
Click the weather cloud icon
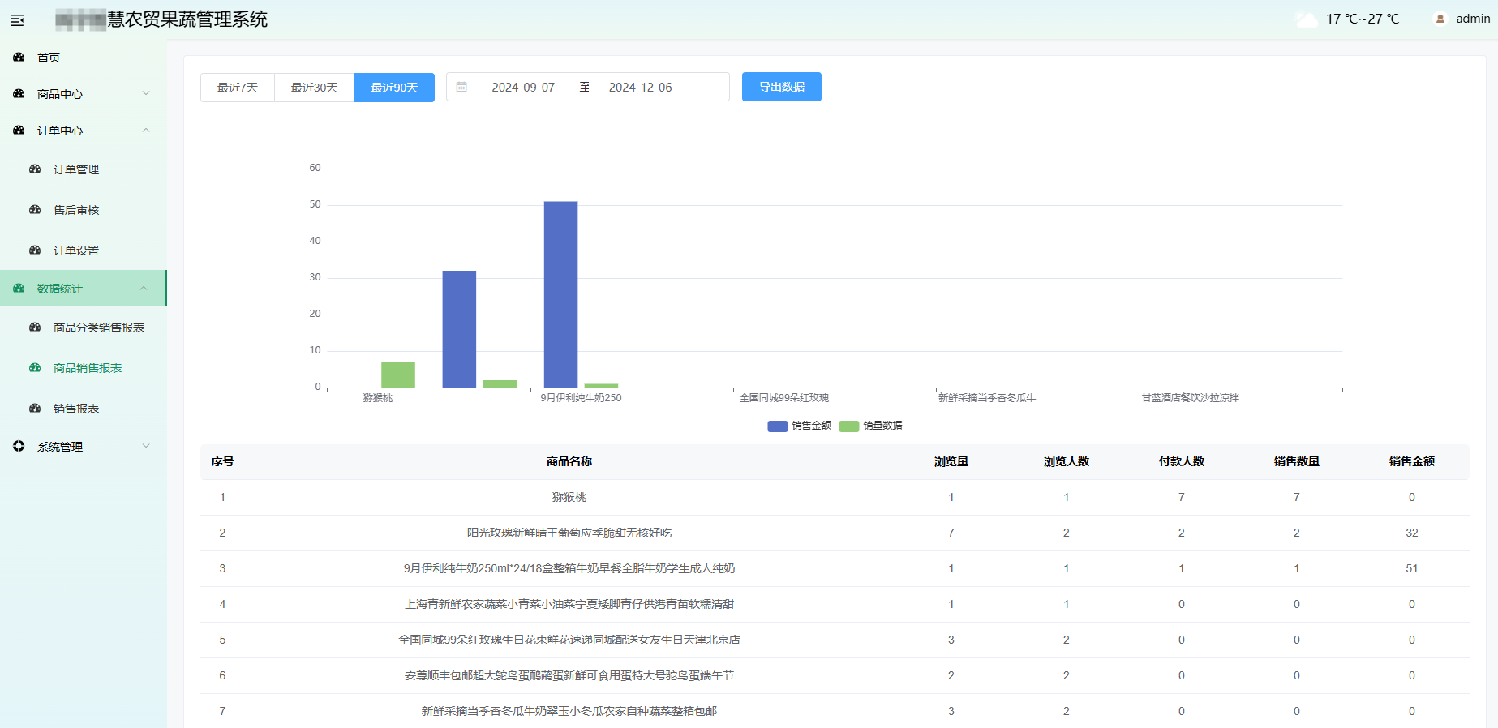pyautogui.click(x=1306, y=19)
